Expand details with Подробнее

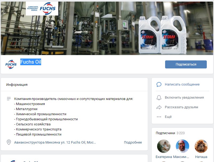pos(133,142)
